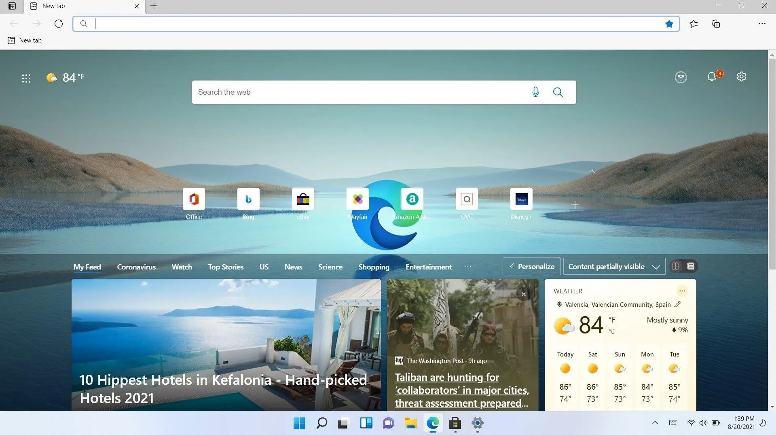Select the News feed tab
This screenshot has height=435, width=776.
tap(294, 267)
